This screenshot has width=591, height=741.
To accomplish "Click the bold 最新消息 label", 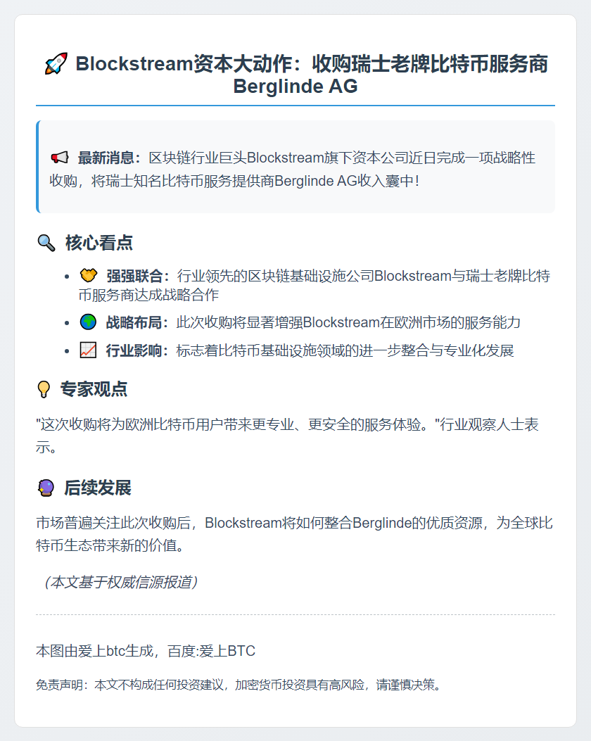I will tap(110, 158).
